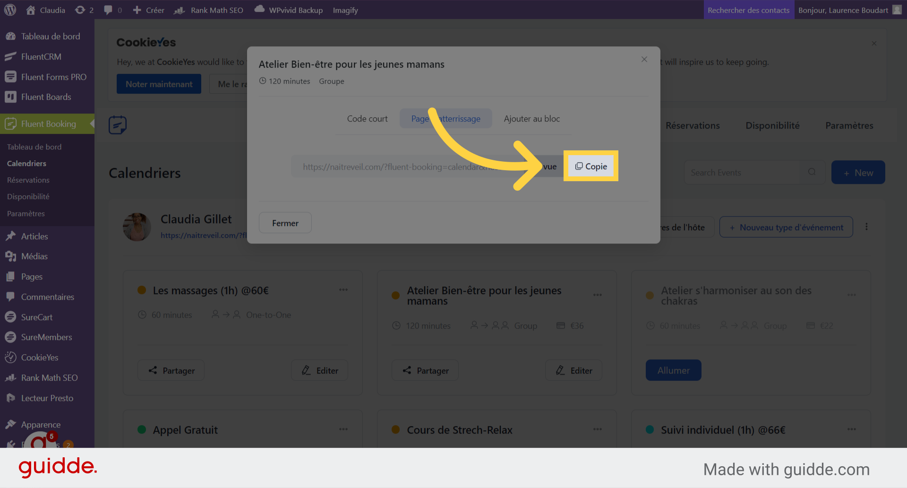Open Rank Math SEO in admin bar
907x488 pixels.
208,10
